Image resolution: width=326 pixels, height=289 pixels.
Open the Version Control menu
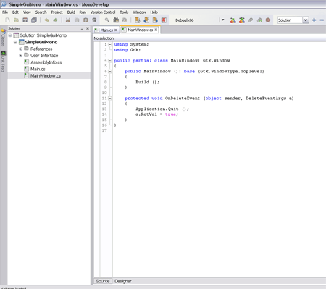click(103, 12)
